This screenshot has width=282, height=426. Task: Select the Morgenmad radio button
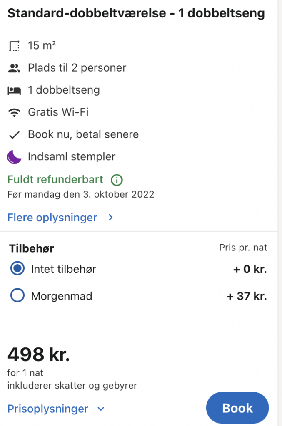(17, 295)
